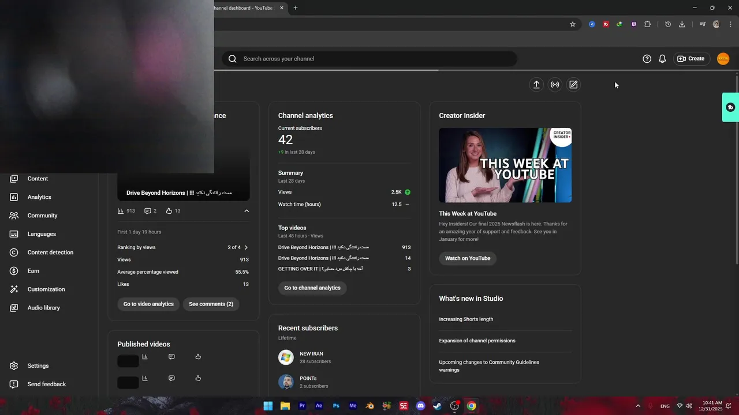The image size is (739, 415).
Task: Click the Go live broadcast icon
Action: coord(555,85)
